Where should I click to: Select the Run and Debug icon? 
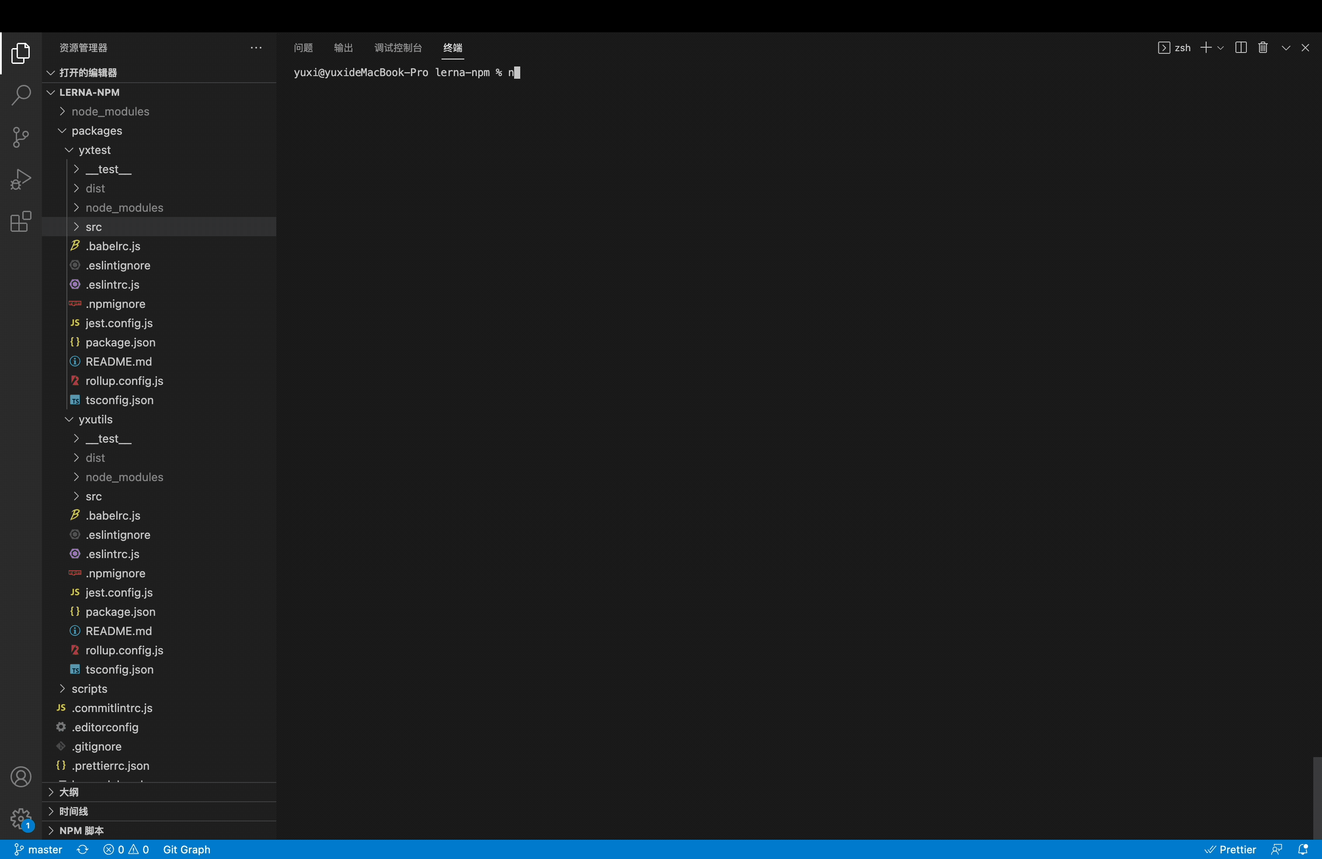(x=21, y=179)
